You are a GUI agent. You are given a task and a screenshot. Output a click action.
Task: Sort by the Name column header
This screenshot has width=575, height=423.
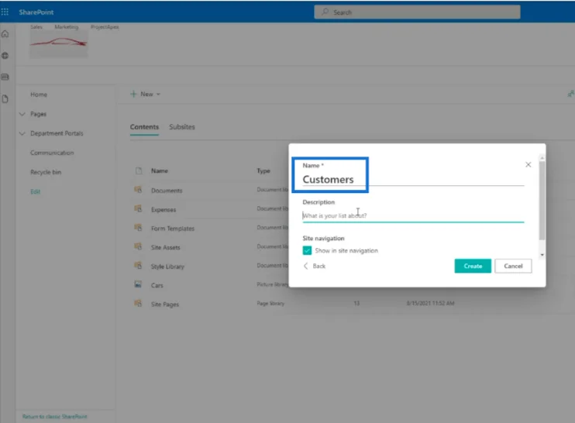[x=160, y=170]
